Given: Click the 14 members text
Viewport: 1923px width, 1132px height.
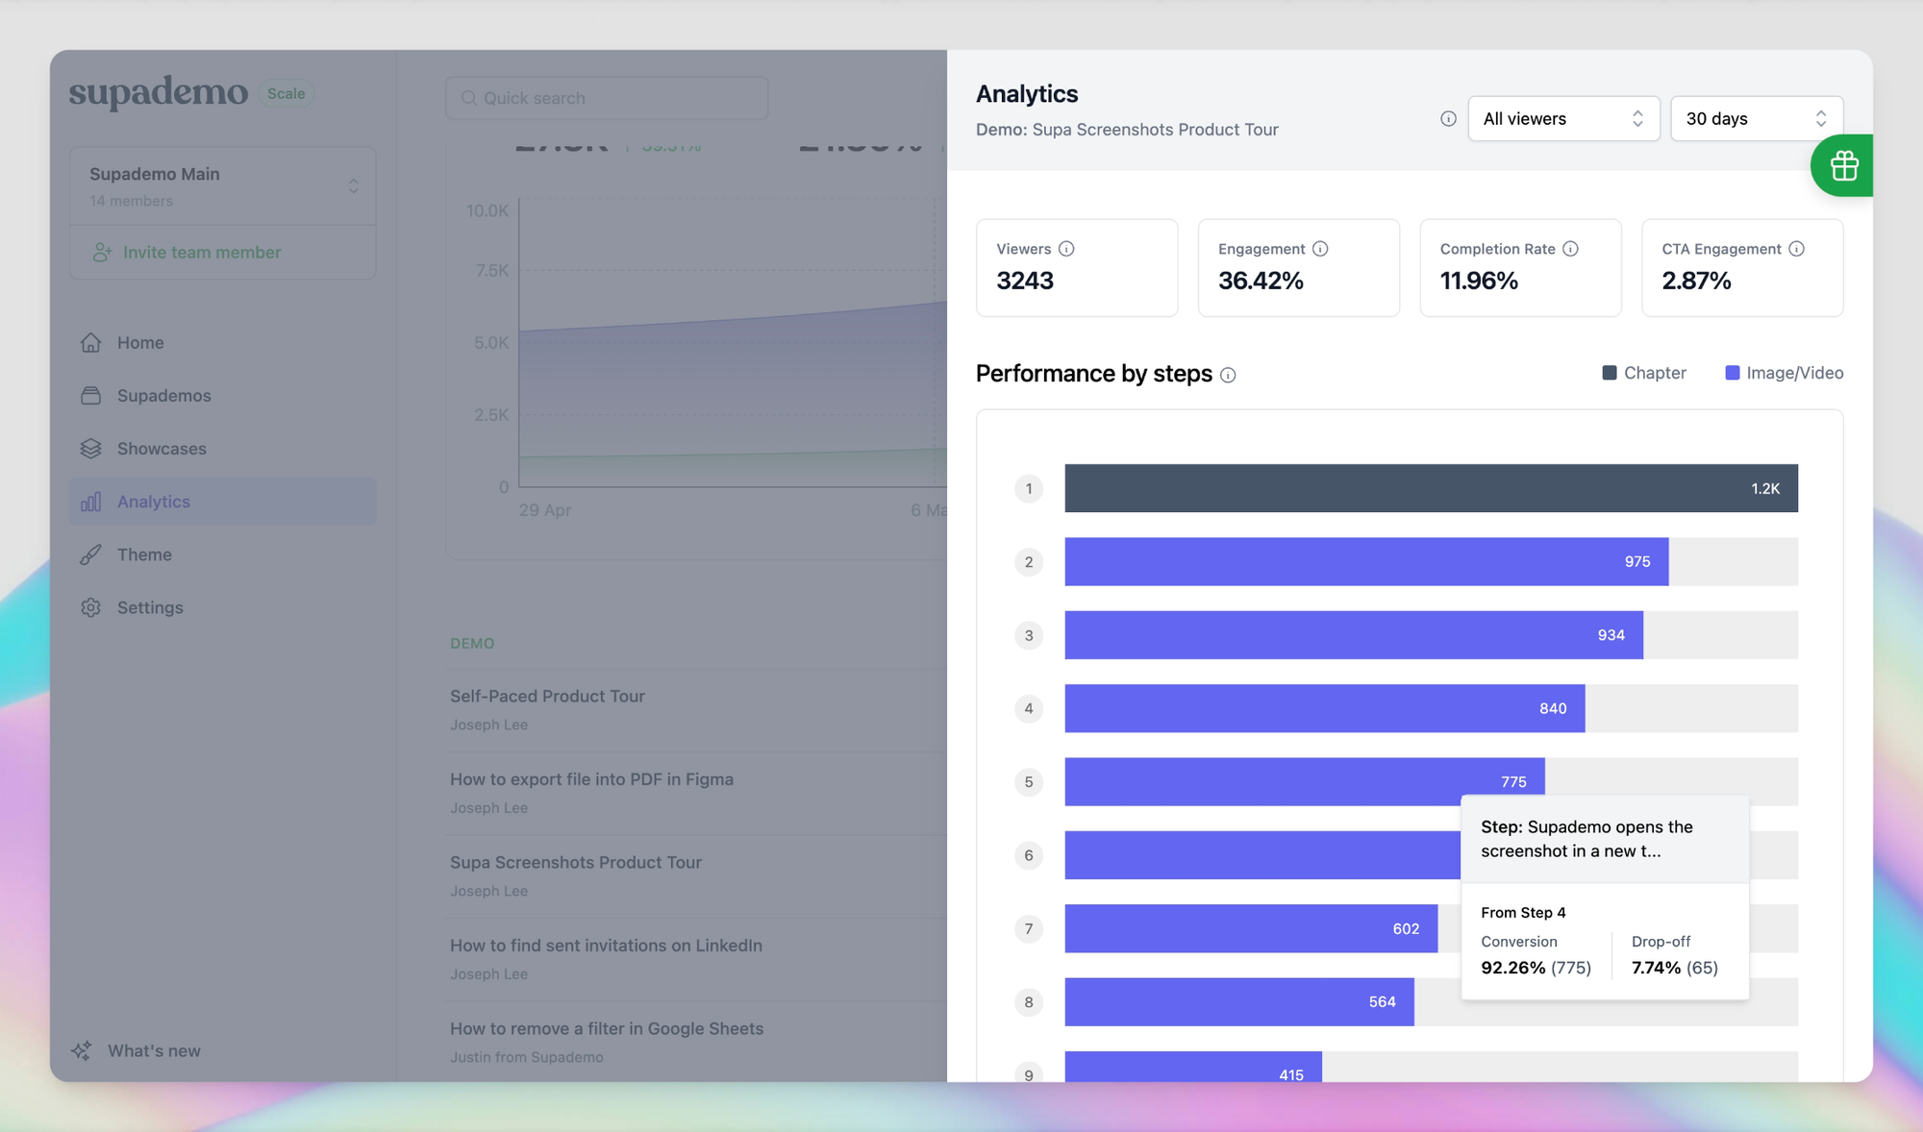Looking at the screenshot, I should (x=132, y=201).
